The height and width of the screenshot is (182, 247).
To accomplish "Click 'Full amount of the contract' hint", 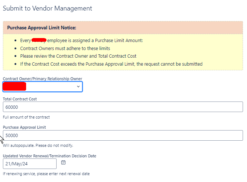I will pyautogui.click(x=26, y=117).
